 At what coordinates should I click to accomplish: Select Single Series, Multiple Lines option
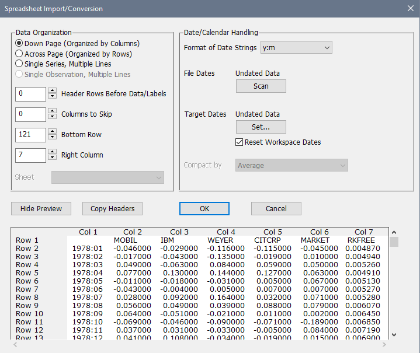pyautogui.click(x=20, y=64)
